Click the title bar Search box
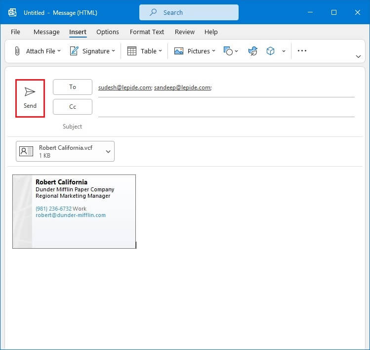 (189, 12)
